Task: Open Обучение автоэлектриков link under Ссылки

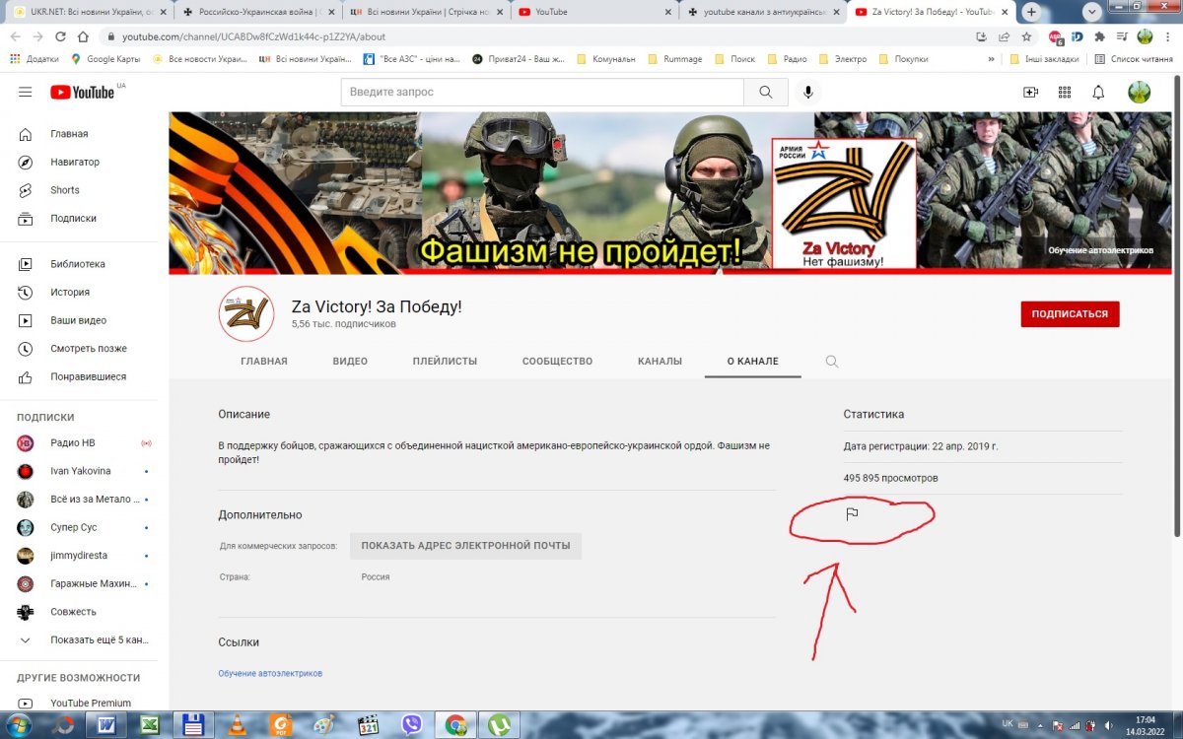Action: (270, 674)
